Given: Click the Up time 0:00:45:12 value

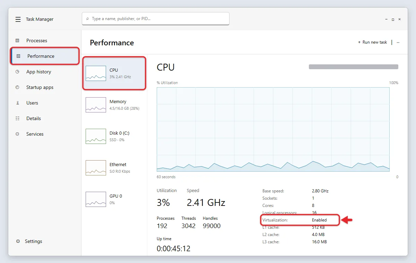Looking at the screenshot, I should coord(173,249).
